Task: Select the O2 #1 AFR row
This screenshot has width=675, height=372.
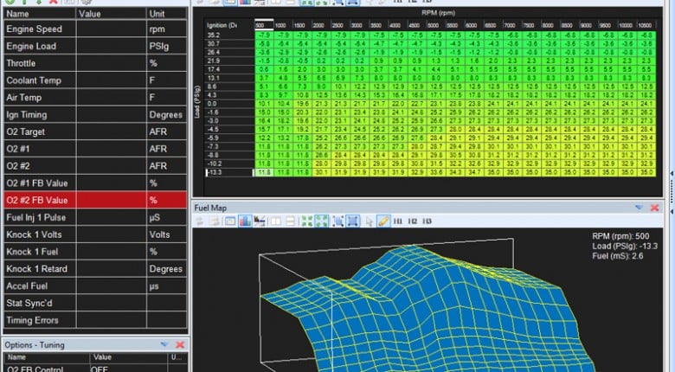Action: coord(95,149)
